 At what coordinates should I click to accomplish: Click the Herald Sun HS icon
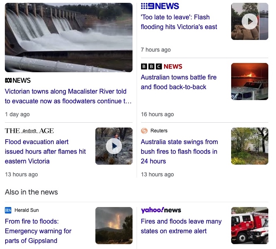point(8,210)
